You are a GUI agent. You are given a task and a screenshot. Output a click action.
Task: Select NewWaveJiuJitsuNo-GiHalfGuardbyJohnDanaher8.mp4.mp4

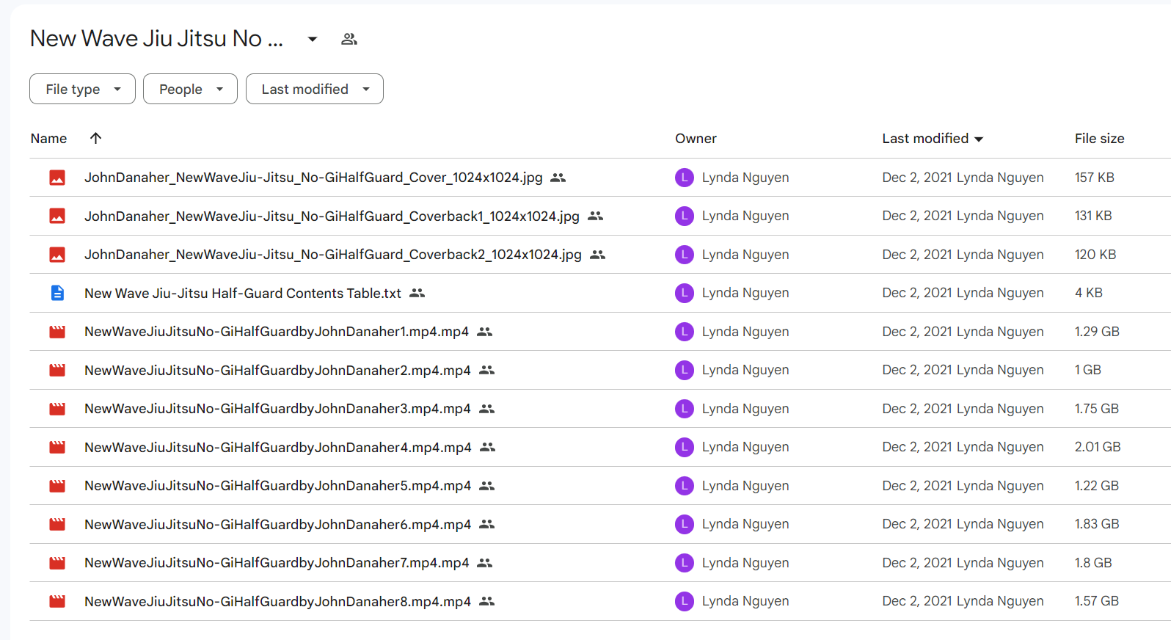pos(277,601)
